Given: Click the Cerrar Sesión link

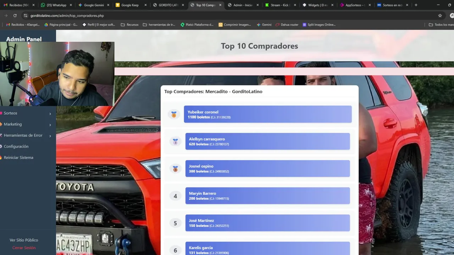Looking at the screenshot, I should [24, 248].
